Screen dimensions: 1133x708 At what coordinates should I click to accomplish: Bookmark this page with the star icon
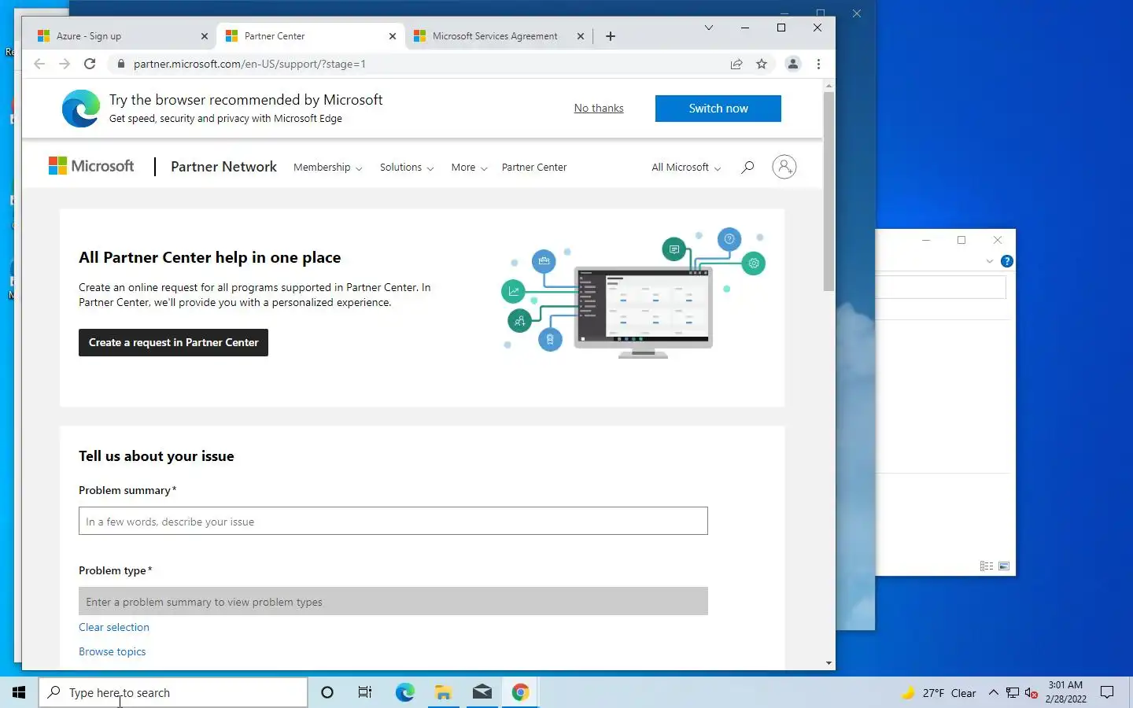click(762, 64)
